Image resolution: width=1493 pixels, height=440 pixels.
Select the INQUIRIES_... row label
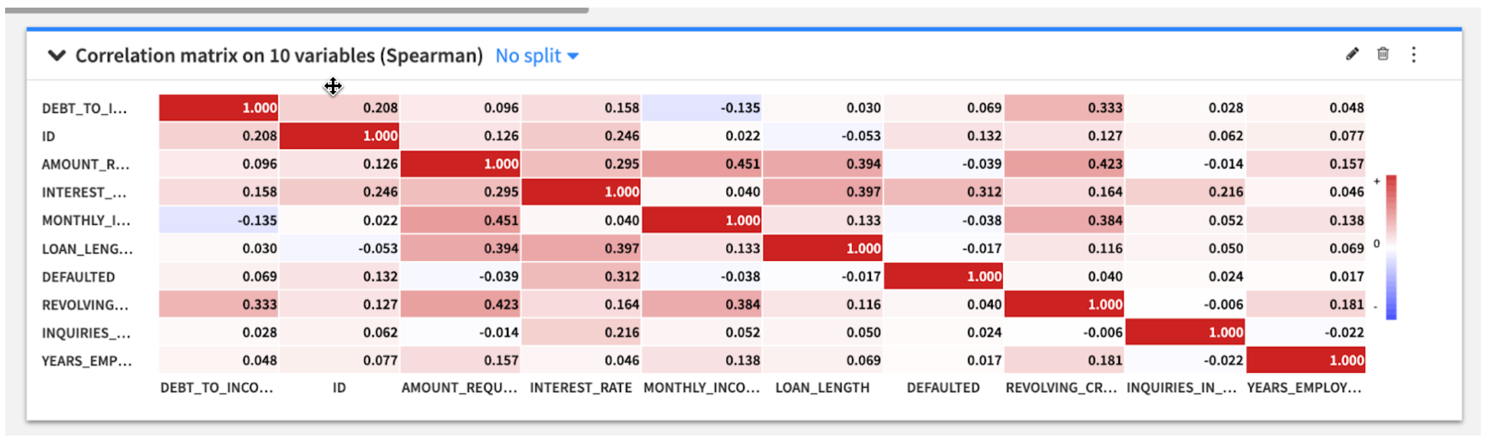[87, 333]
